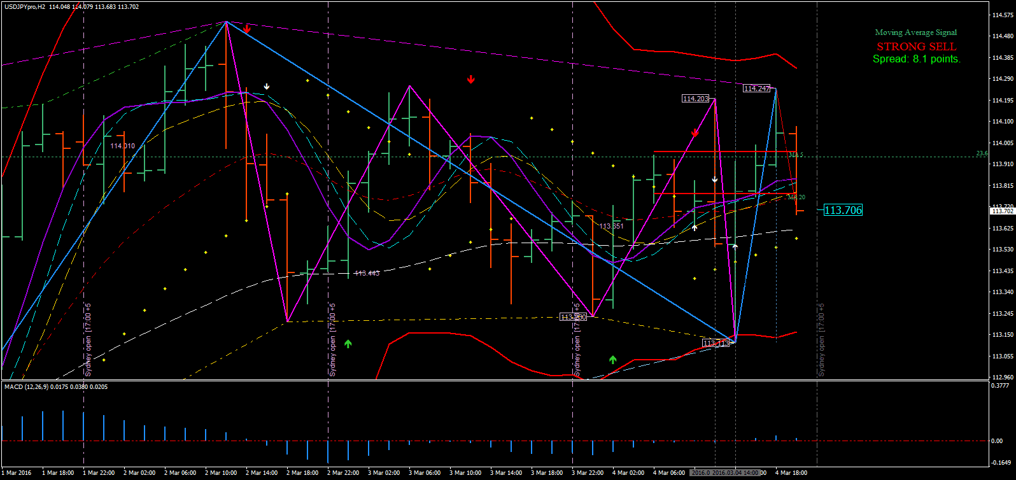Click the red down arrow above the 3 Mar 10:00 bars

470,80
